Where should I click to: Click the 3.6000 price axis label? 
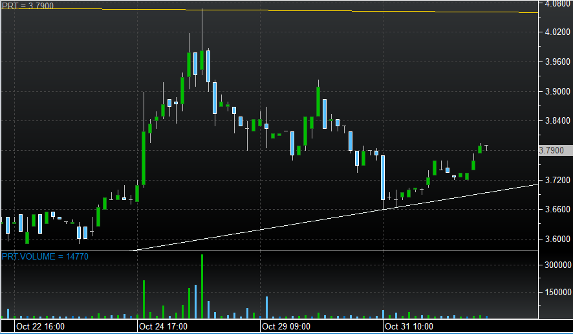pyautogui.click(x=557, y=239)
